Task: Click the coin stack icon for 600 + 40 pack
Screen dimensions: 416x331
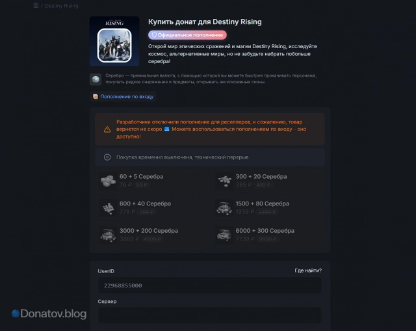Action: 108,208
